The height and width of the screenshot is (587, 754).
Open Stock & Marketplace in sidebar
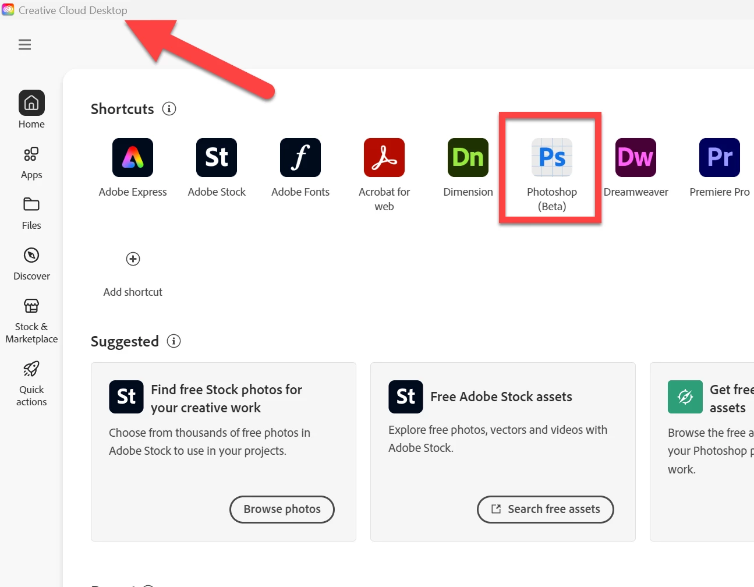31,321
